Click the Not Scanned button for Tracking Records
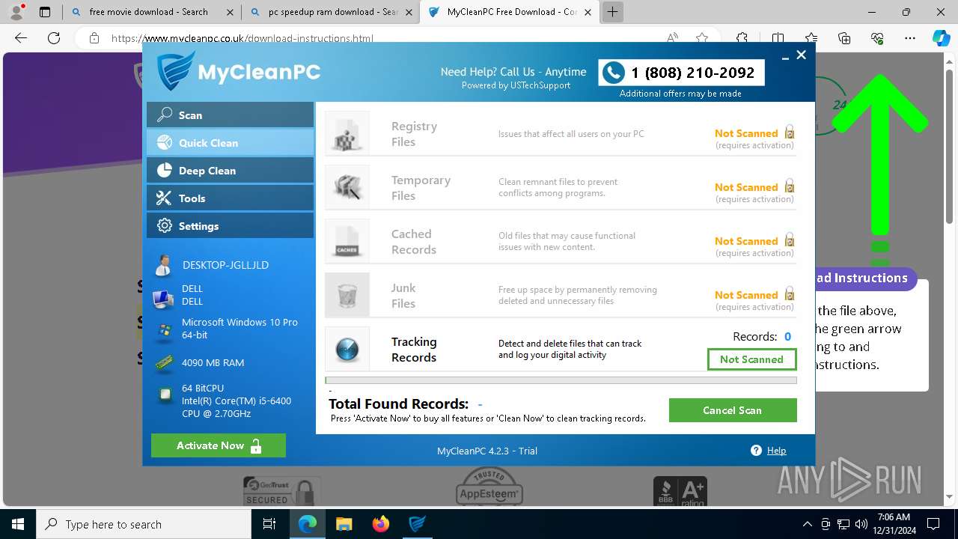 point(751,359)
